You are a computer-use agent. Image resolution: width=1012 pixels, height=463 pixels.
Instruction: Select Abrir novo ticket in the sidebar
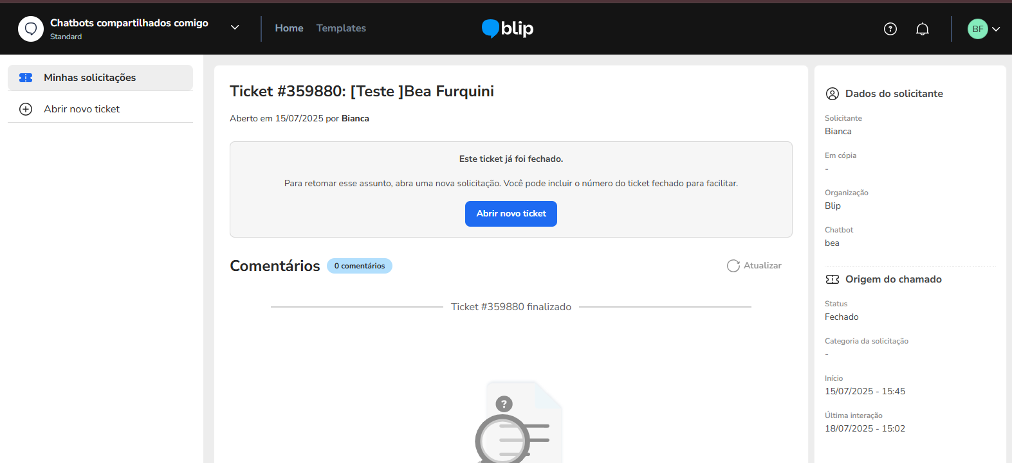(82, 109)
